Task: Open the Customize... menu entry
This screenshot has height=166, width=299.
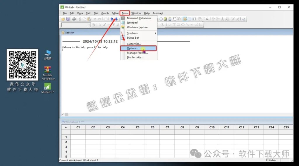Action: tap(139, 44)
